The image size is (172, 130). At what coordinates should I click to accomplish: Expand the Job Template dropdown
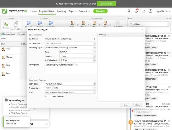95,43
